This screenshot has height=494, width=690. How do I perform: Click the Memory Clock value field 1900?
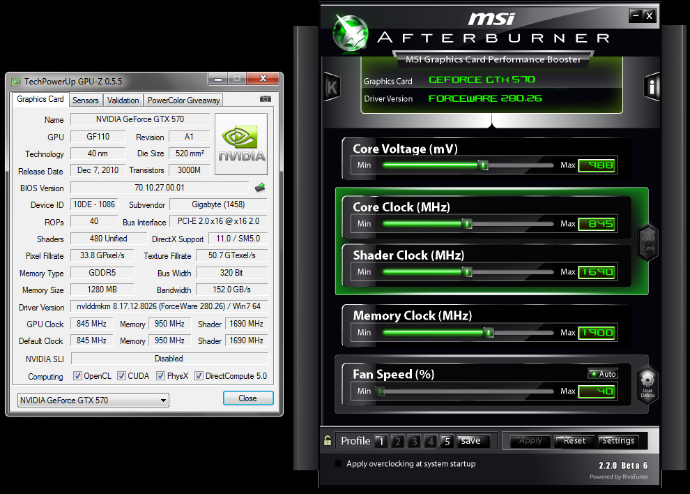click(x=597, y=333)
